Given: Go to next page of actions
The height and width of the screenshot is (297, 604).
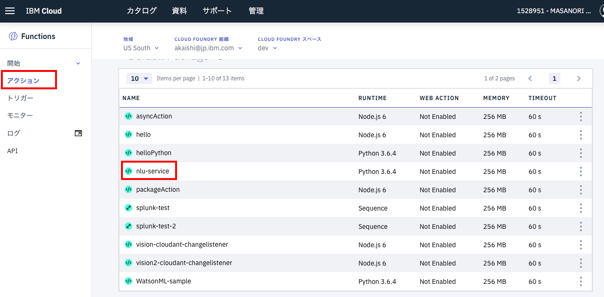Looking at the screenshot, I should tap(579, 78).
